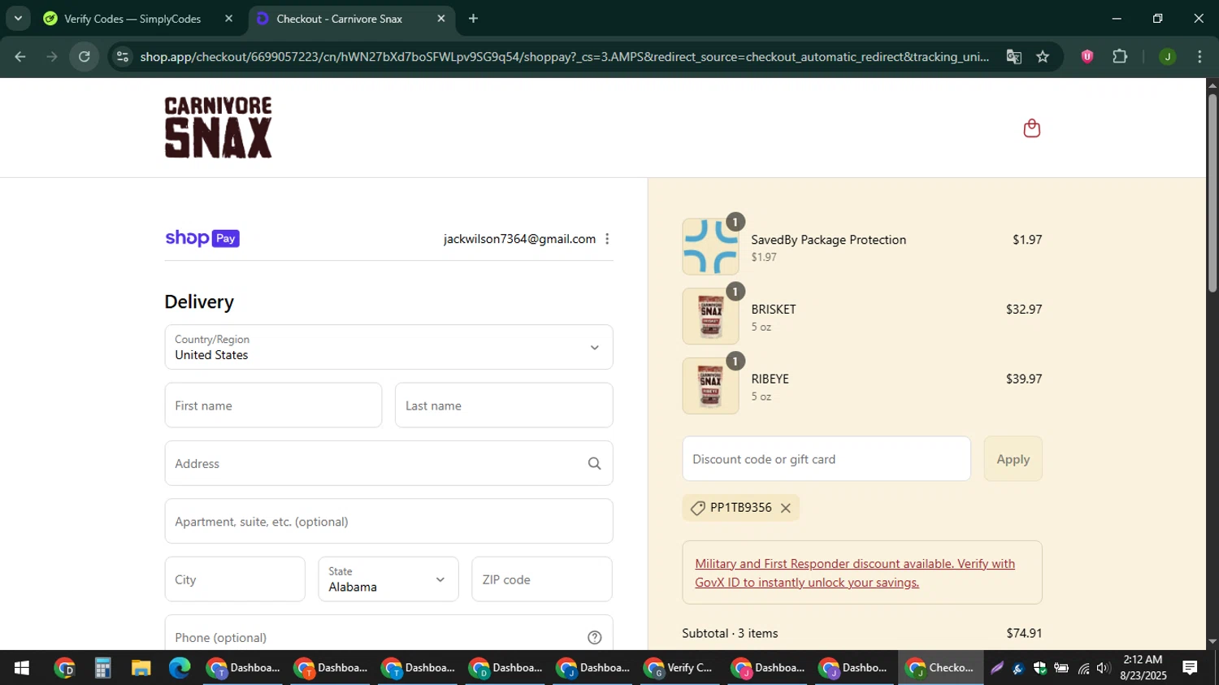Close the Verify Codes — SimplyCodes tab

click(x=228, y=18)
